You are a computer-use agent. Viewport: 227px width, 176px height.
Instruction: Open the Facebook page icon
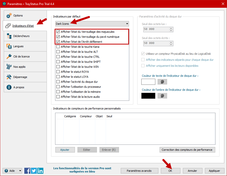[x=27, y=171]
